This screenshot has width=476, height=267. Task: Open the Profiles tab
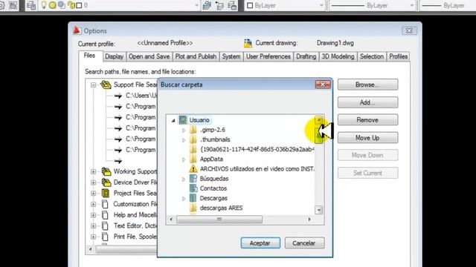[399, 56]
